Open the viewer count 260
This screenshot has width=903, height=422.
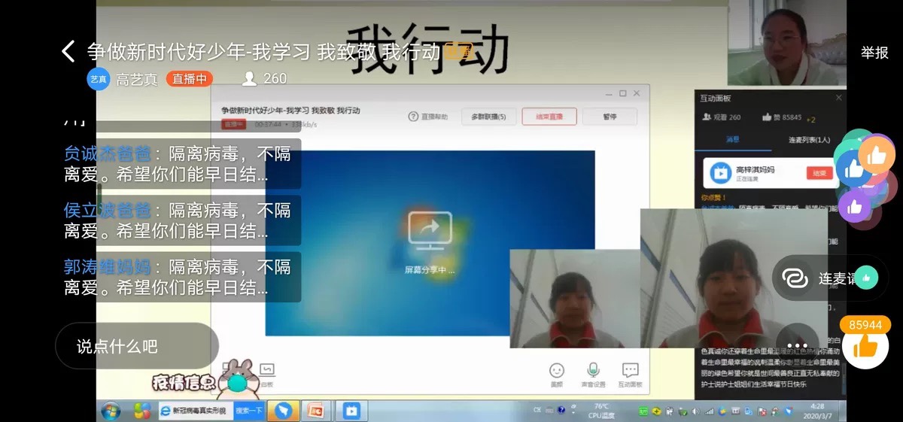coord(265,79)
